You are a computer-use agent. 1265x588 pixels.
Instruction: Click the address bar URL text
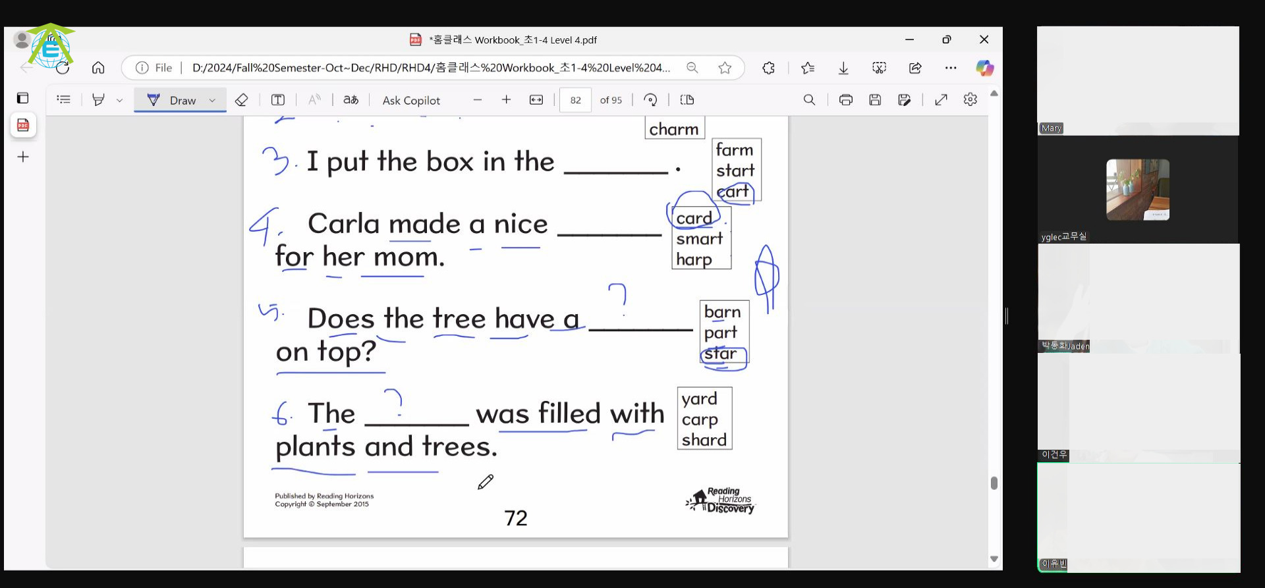pos(431,68)
